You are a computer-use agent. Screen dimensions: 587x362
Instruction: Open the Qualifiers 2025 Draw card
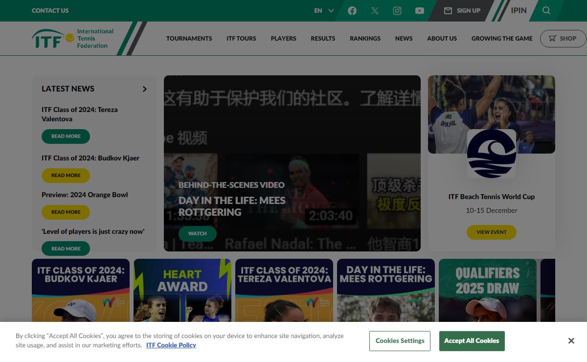(x=488, y=290)
